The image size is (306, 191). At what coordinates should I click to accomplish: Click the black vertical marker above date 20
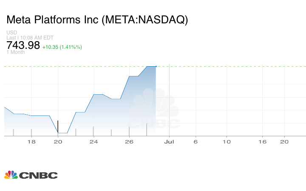tap(58, 126)
